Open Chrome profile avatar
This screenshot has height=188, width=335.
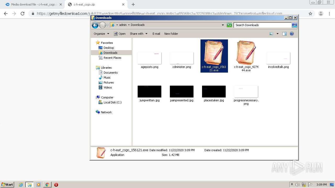(321, 14)
